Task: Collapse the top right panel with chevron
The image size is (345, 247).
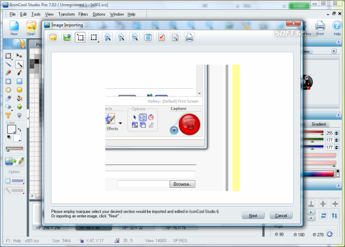Action: [x=338, y=42]
